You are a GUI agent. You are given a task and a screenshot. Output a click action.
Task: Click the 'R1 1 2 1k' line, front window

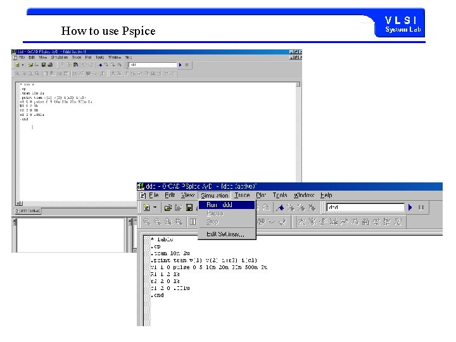click(165, 274)
